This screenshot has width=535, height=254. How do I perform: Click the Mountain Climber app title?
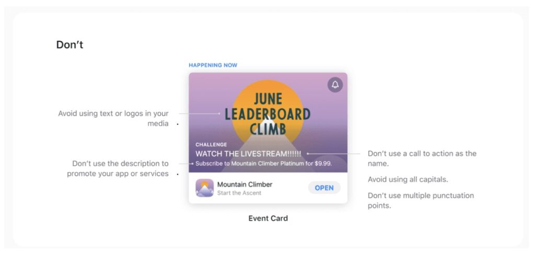tap(245, 184)
